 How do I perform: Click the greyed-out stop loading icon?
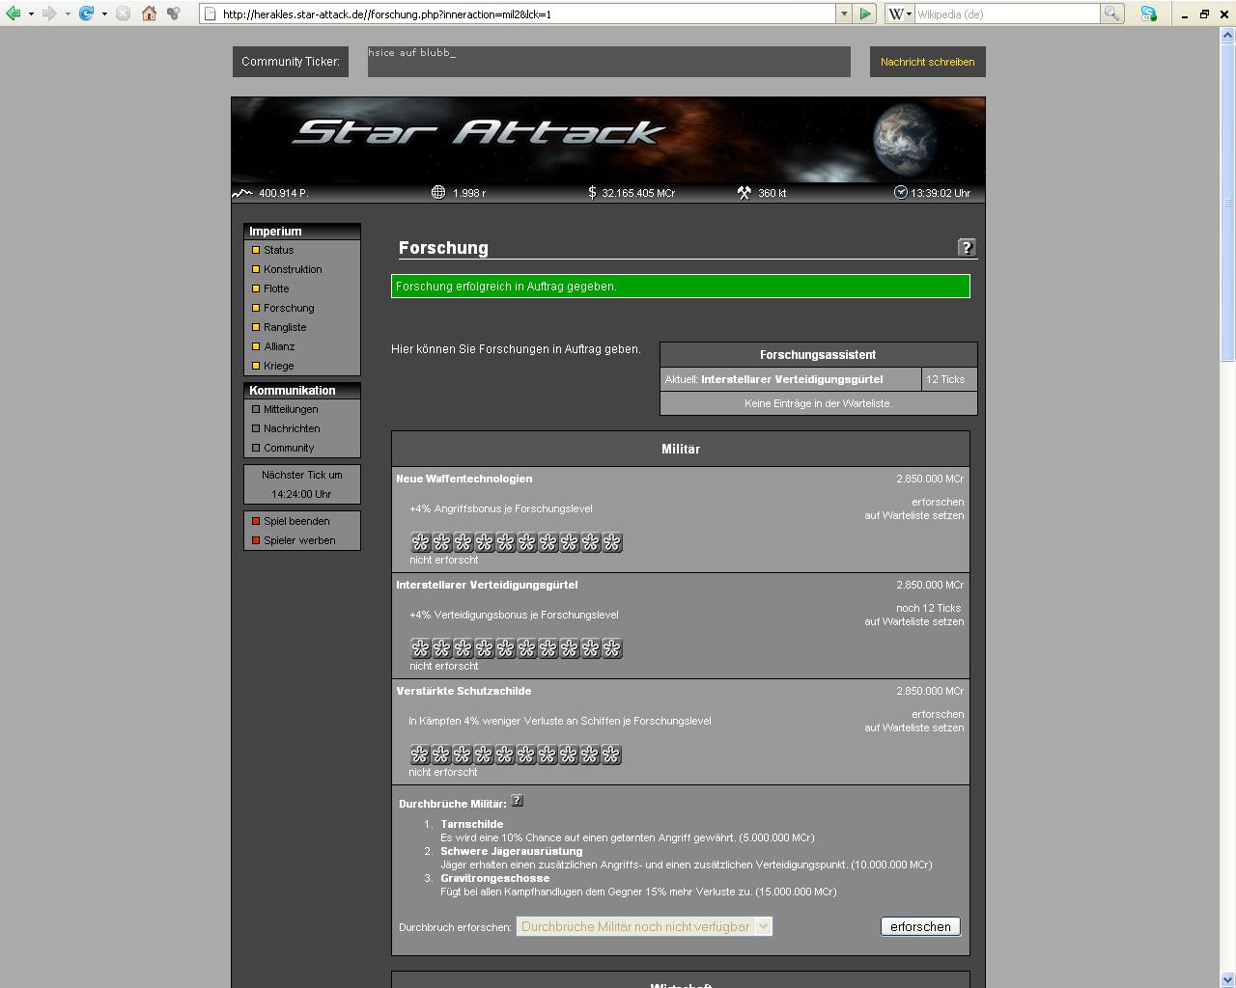123,14
